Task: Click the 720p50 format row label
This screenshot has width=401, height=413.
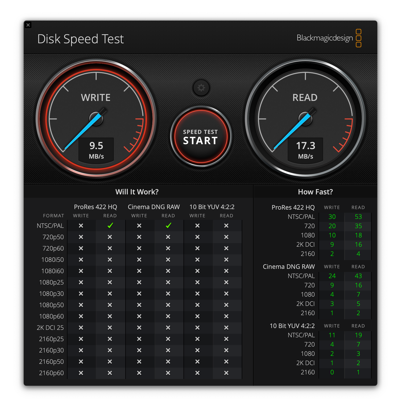Action: pyautogui.click(x=53, y=237)
